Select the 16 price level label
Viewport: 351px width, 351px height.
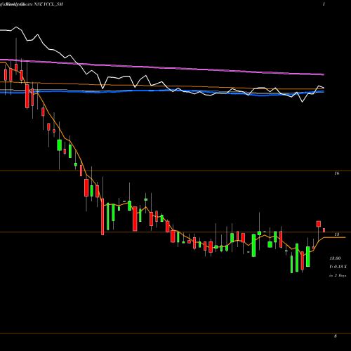coord(337,173)
